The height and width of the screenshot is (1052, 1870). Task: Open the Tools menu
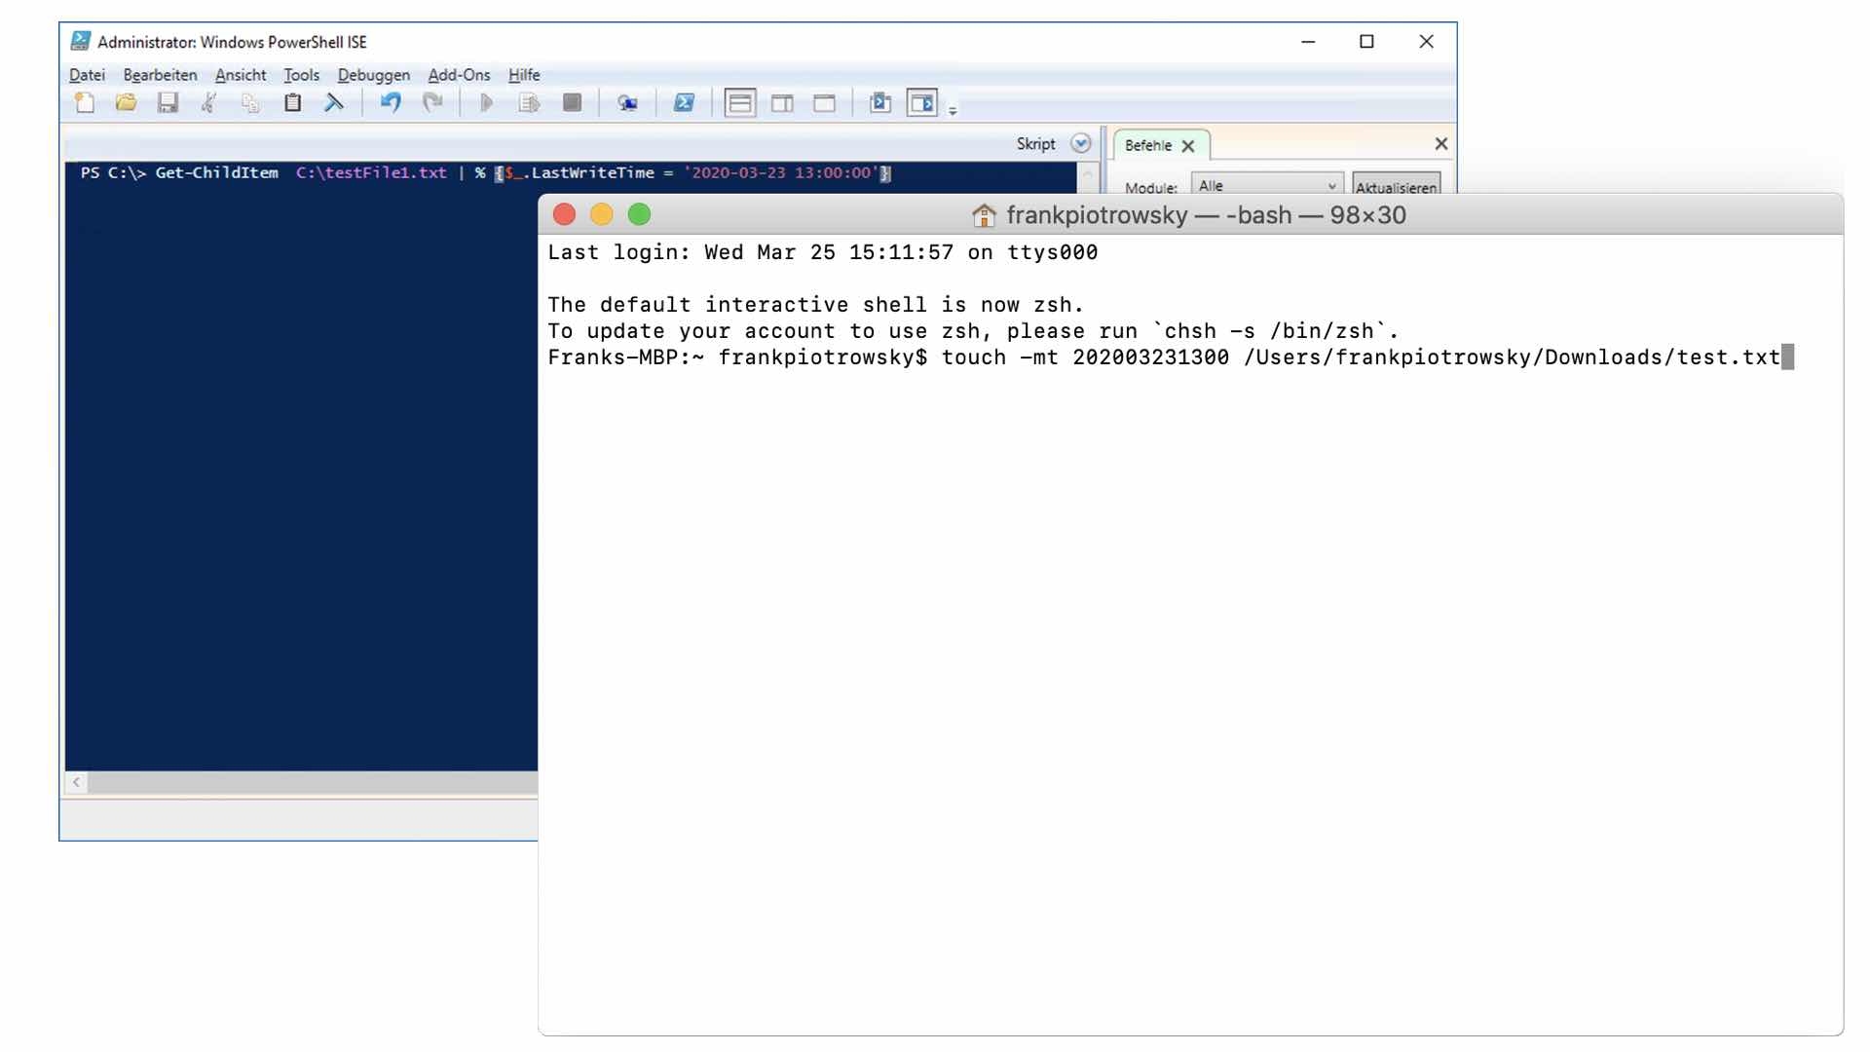coord(301,75)
